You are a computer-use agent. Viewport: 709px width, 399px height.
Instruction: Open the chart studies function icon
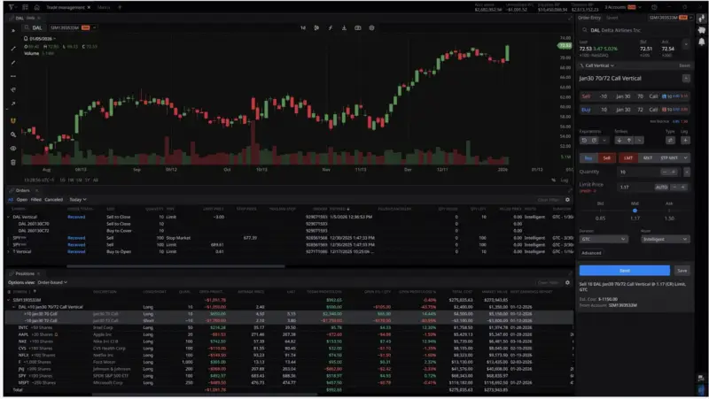click(x=331, y=28)
